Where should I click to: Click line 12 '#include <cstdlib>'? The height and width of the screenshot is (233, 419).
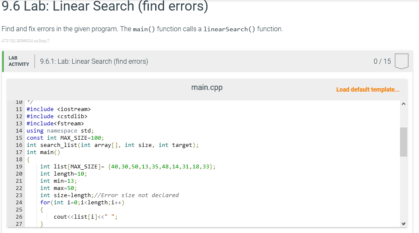57,116
